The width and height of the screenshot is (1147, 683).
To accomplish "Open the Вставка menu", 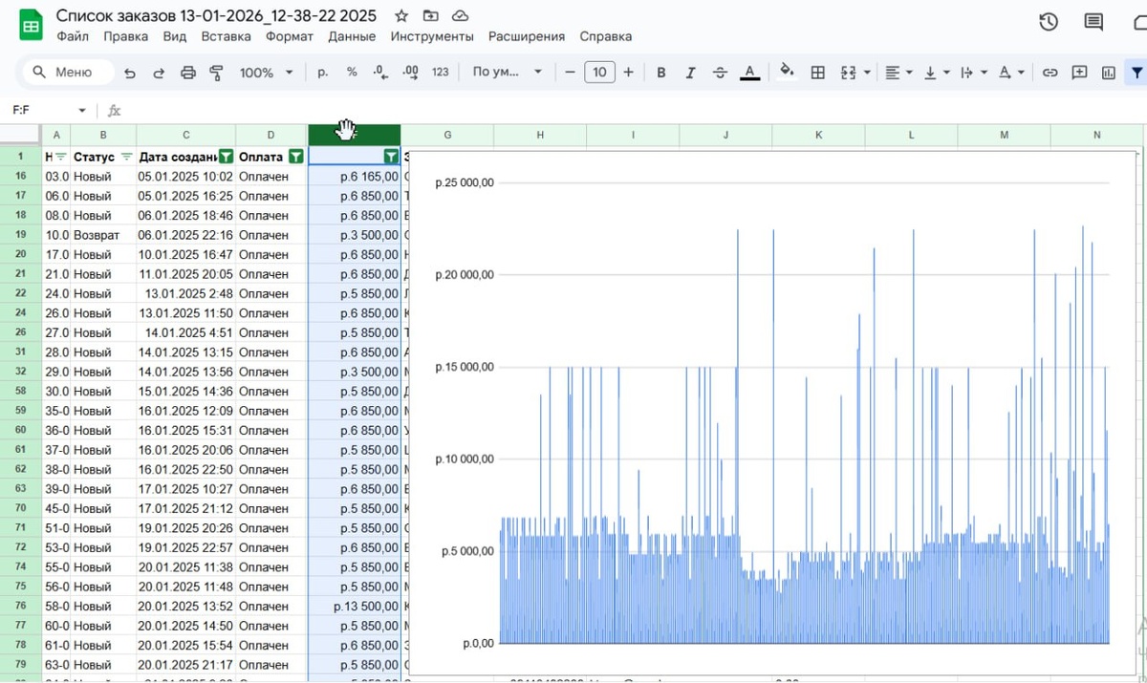I will (x=226, y=36).
